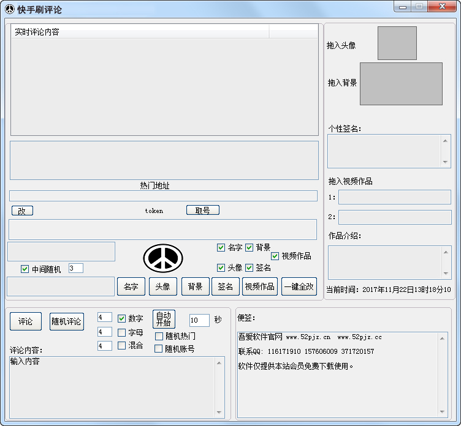The width and height of the screenshot is (461, 426).
Task: Click the peace icon in title bar
Action: (x=10, y=9)
